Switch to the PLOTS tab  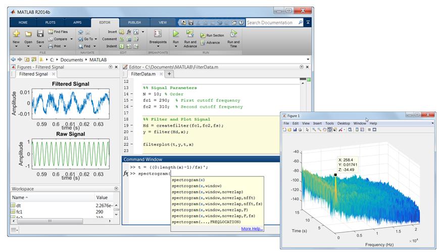51,23
